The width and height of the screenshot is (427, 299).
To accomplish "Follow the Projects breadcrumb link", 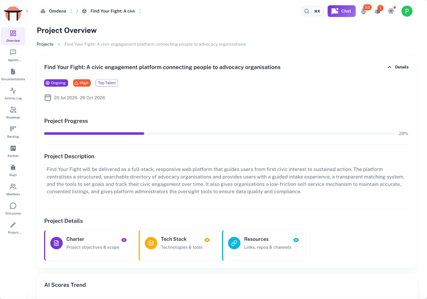I will tap(45, 44).
